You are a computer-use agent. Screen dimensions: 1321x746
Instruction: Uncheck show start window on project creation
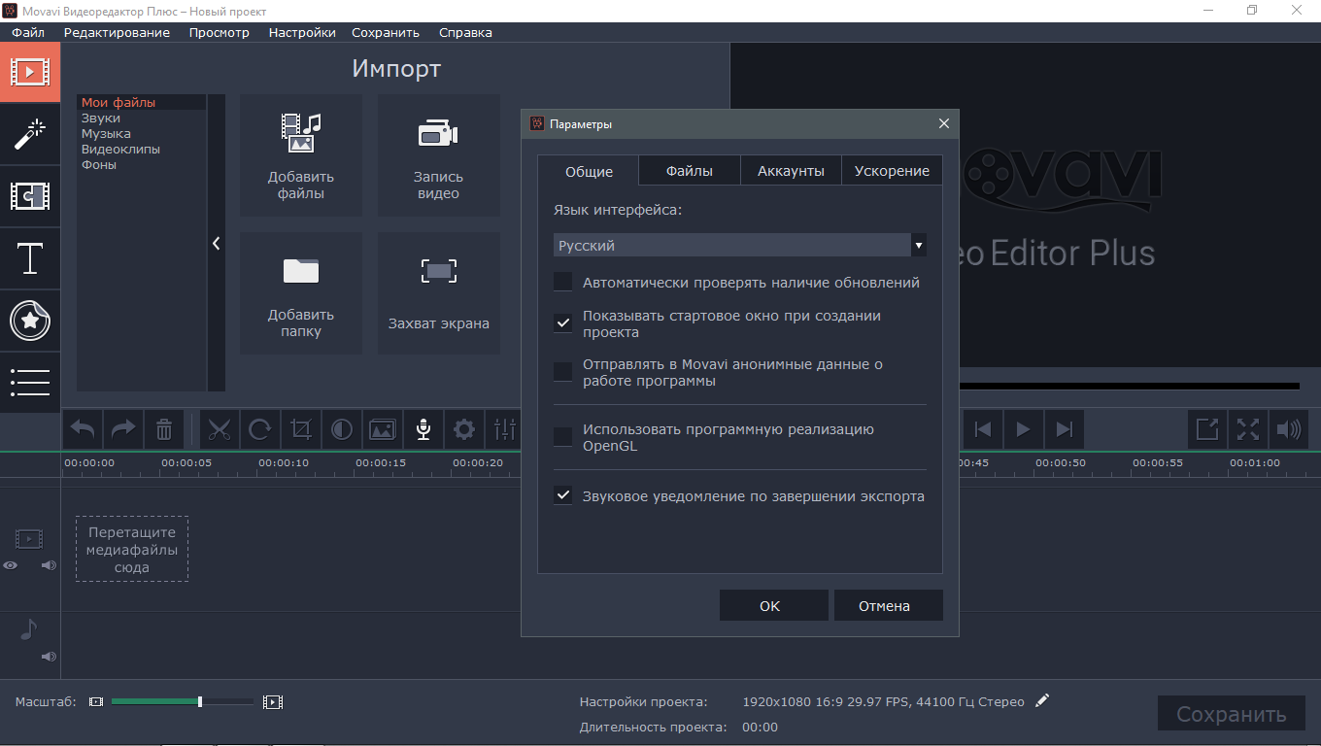click(563, 323)
